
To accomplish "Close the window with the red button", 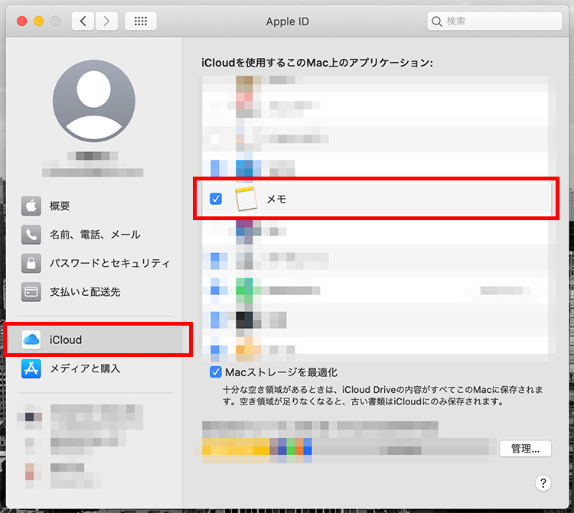I will tap(22, 21).
